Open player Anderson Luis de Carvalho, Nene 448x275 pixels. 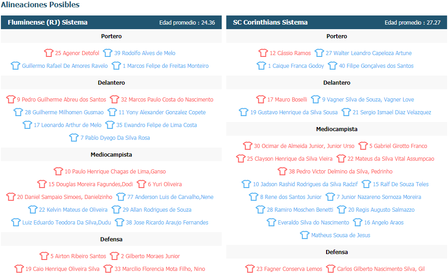tap(170, 197)
